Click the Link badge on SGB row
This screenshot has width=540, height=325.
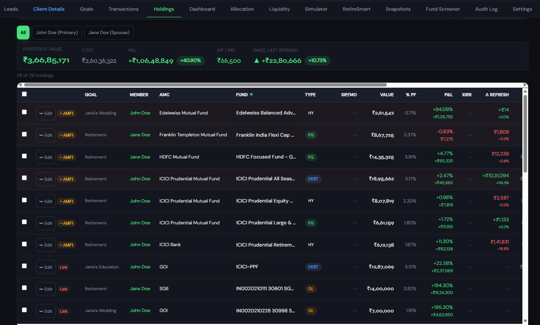pyautogui.click(x=64, y=289)
